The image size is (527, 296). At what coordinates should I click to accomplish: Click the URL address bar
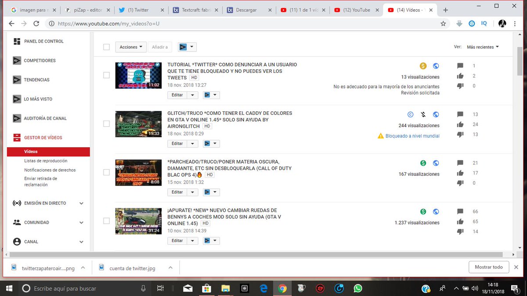point(246,23)
